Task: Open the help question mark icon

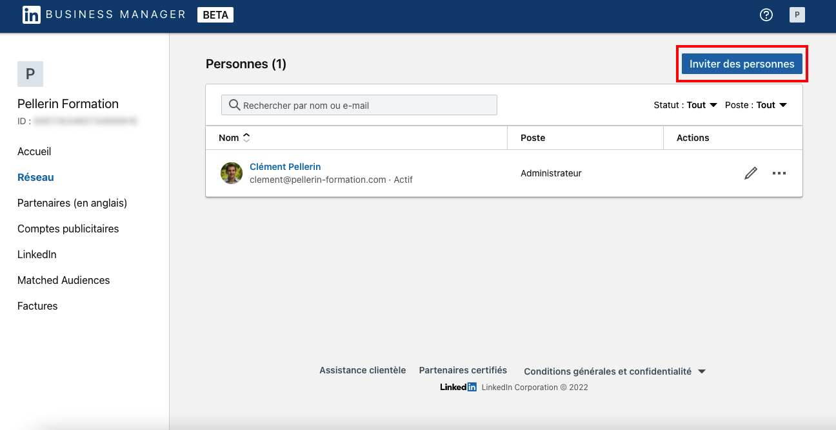Action: pos(766,15)
